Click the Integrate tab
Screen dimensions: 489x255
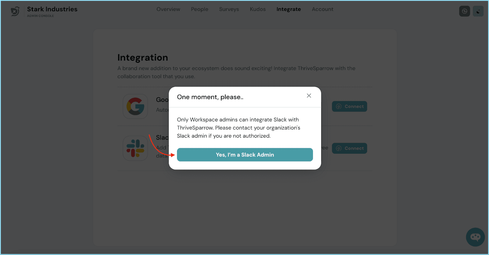pyautogui.click(x=289, y=9)
